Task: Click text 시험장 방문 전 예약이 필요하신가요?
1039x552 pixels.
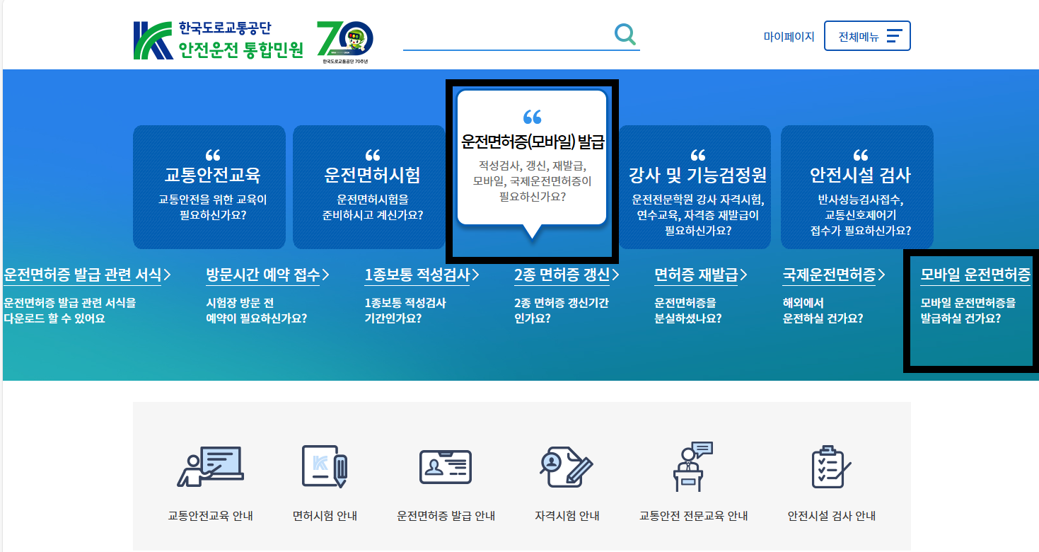Action: pyautogui.click(x=257, y=311)
